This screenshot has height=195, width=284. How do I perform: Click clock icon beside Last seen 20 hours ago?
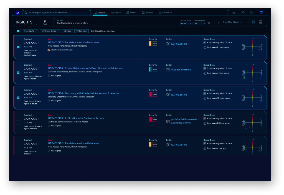[x=205, y=123]
